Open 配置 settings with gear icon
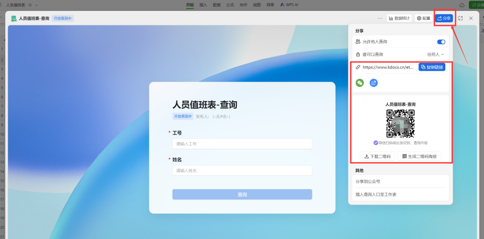This screenshot has height=239, width=484. click(423, 18)
